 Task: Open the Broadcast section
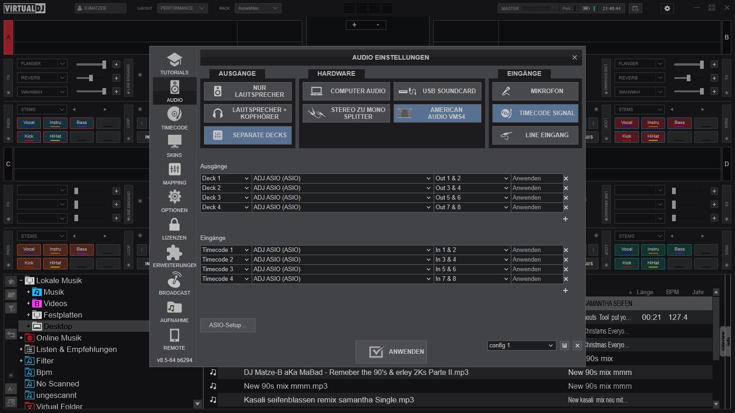tap(174, 284)
